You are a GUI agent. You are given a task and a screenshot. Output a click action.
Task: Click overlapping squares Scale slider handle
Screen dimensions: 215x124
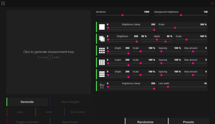186,39
